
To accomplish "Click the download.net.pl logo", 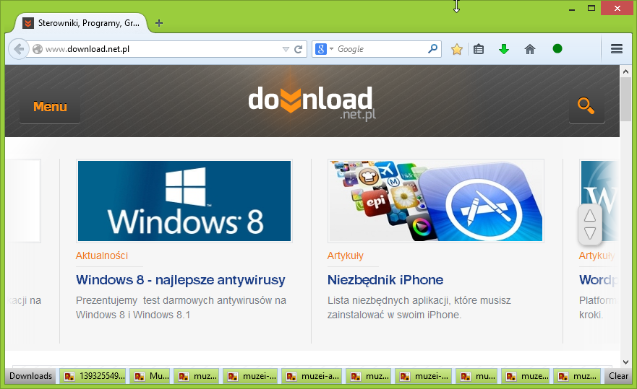I will [x=311, y=102].
